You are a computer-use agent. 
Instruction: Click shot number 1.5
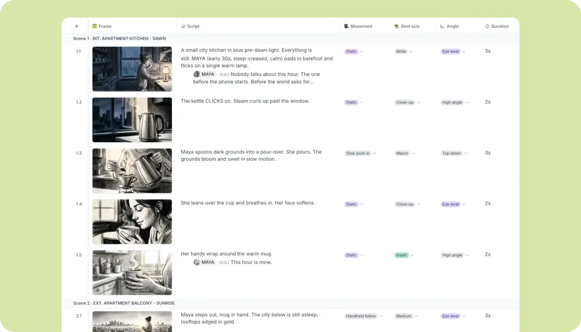[x=79, y=255]
